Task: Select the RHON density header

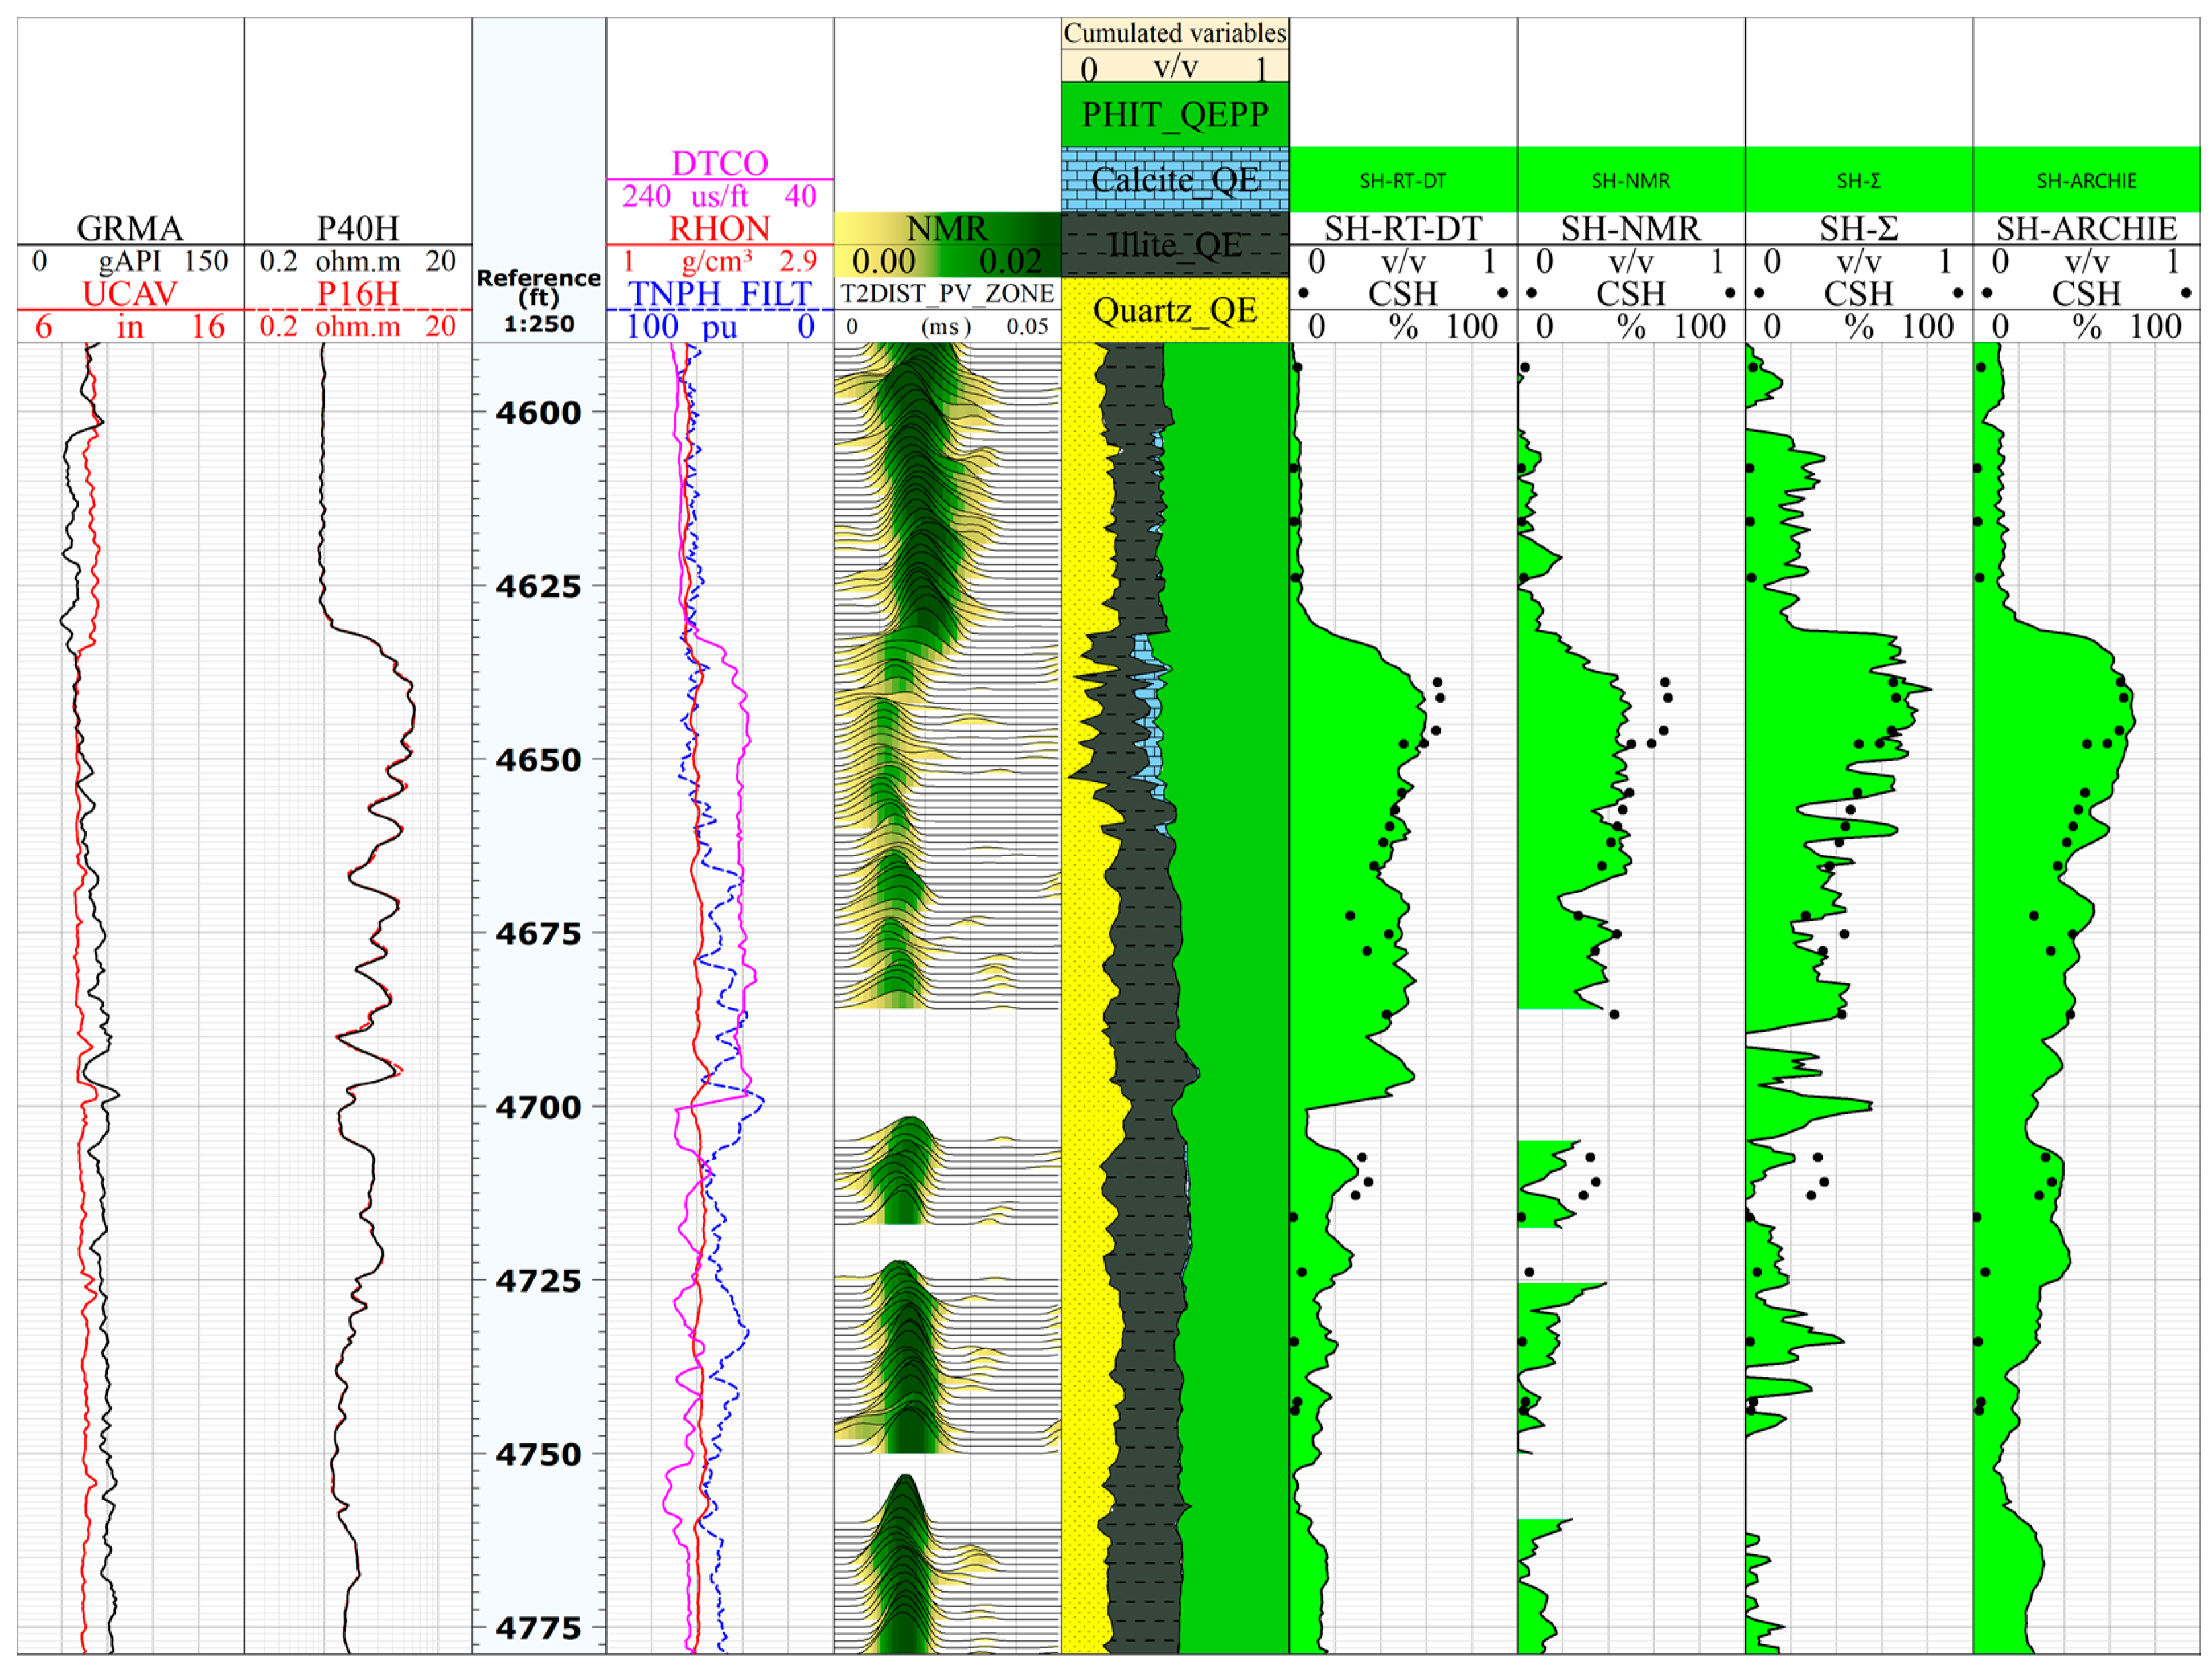Action: [x=719, y=228]
